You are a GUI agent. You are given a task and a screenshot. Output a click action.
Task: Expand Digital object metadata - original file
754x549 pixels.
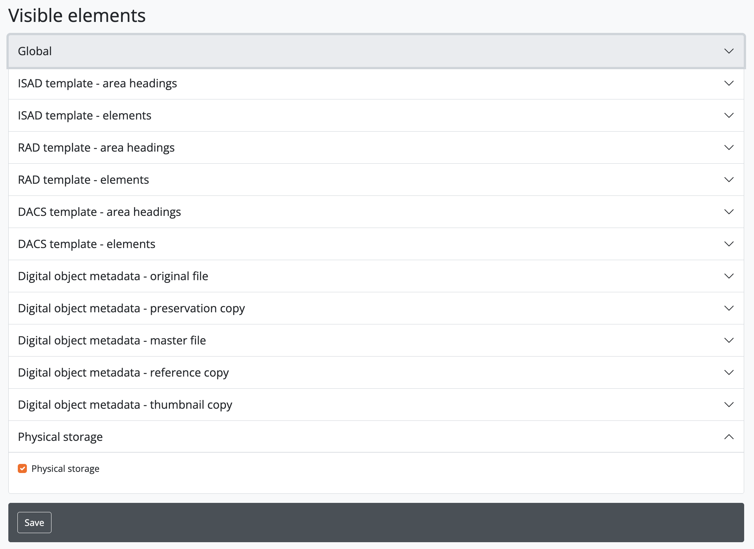[x=113, y=276]
